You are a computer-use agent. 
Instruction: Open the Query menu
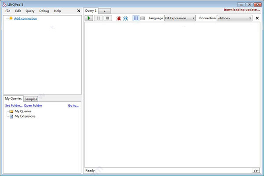30,11
